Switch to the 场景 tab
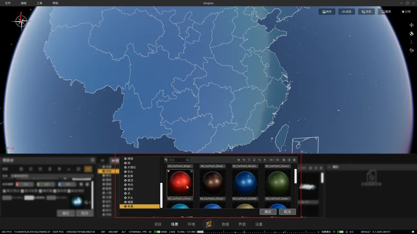The image size is (417, 234). [175, 224]
